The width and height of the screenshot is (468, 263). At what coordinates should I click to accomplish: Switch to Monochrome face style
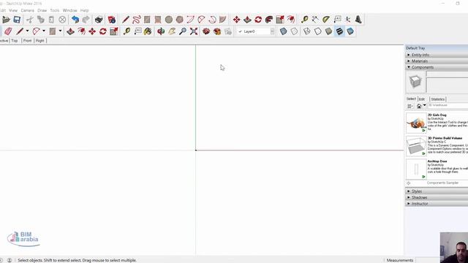coord(350,31)
